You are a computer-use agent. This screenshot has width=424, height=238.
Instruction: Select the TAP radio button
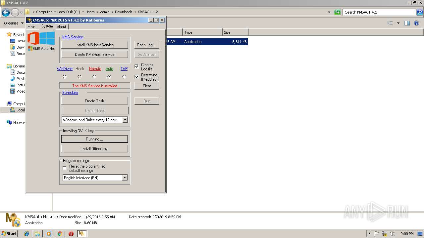(124, 77)
